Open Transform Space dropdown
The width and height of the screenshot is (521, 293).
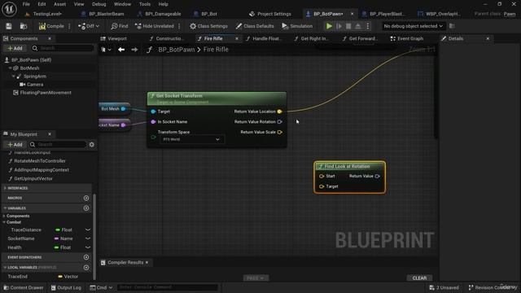[x=191, y=139]
